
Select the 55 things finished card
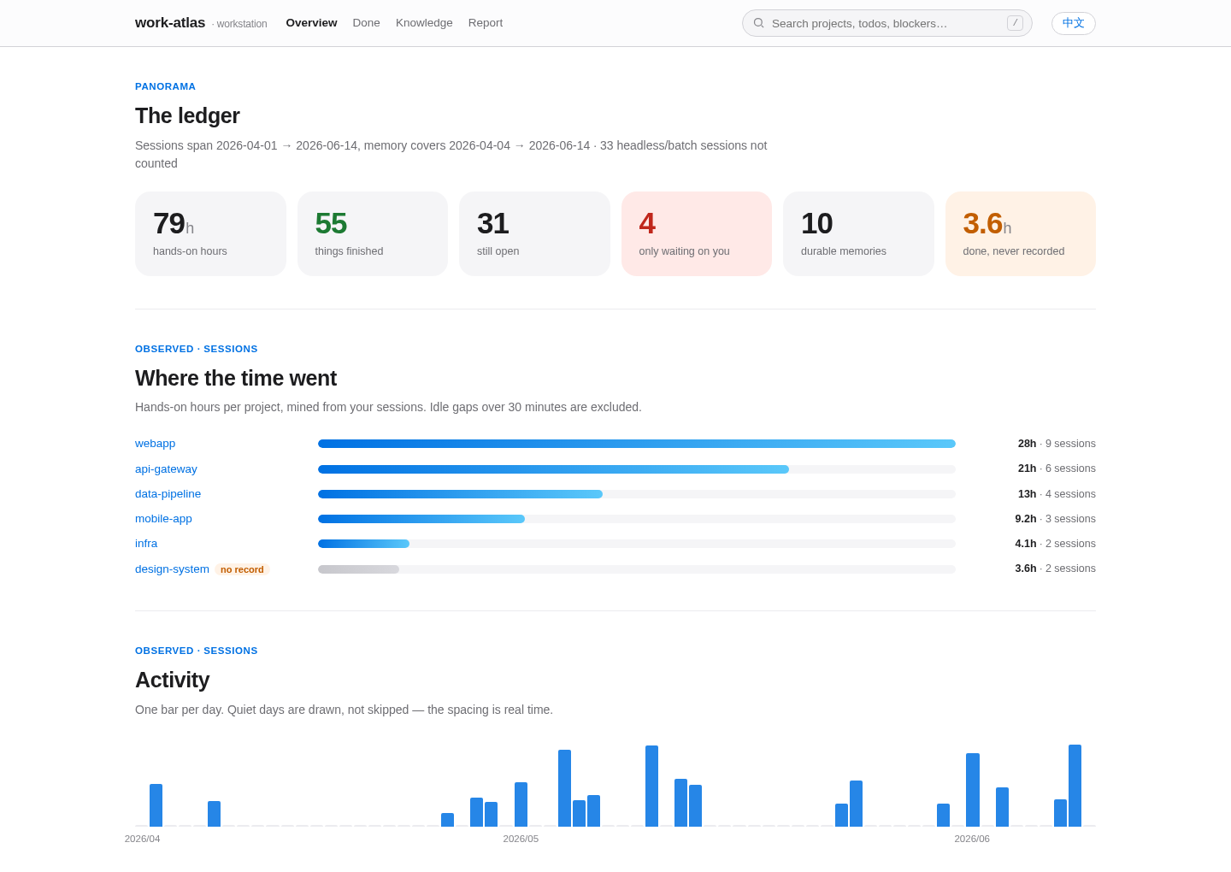(373, 233)
